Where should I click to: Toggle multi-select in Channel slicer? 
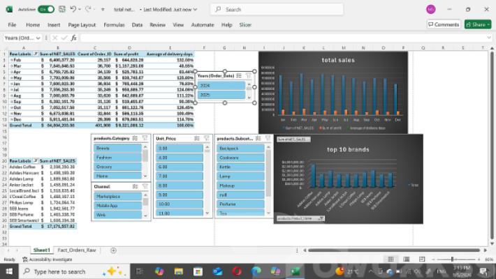click(x=135, y=186)
